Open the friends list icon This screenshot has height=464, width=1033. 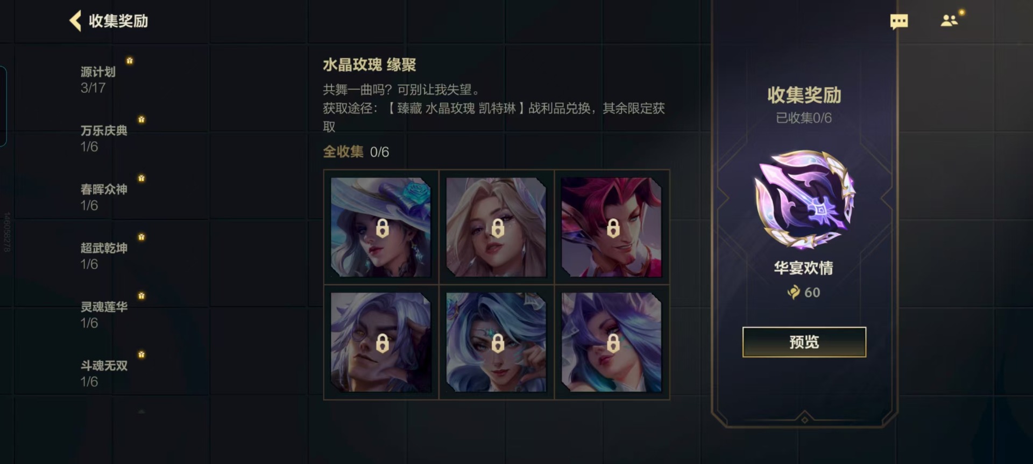coord(950,20)
